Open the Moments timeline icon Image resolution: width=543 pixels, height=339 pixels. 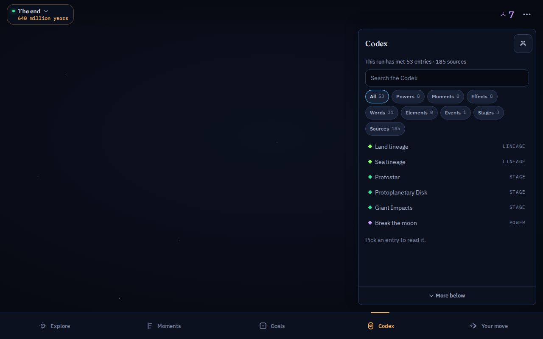[x=150, y=326]
